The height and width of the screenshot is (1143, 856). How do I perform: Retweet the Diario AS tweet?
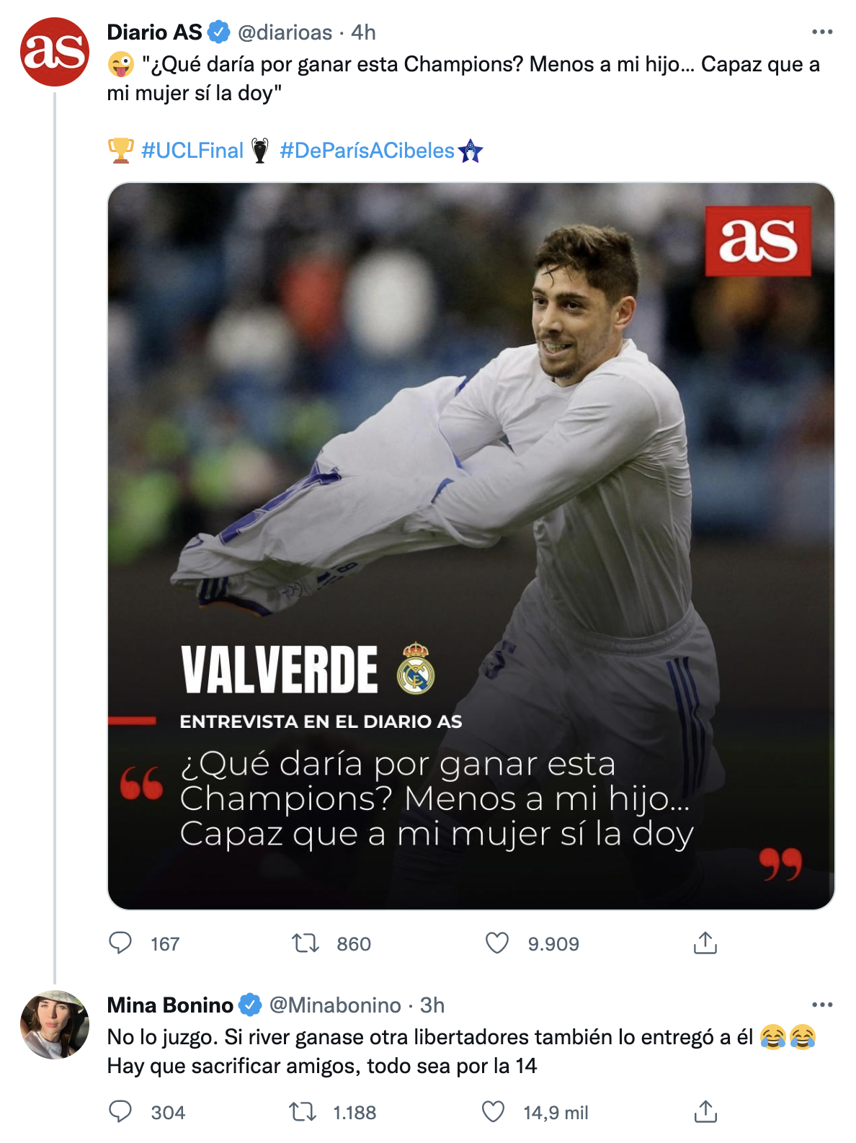306,943
